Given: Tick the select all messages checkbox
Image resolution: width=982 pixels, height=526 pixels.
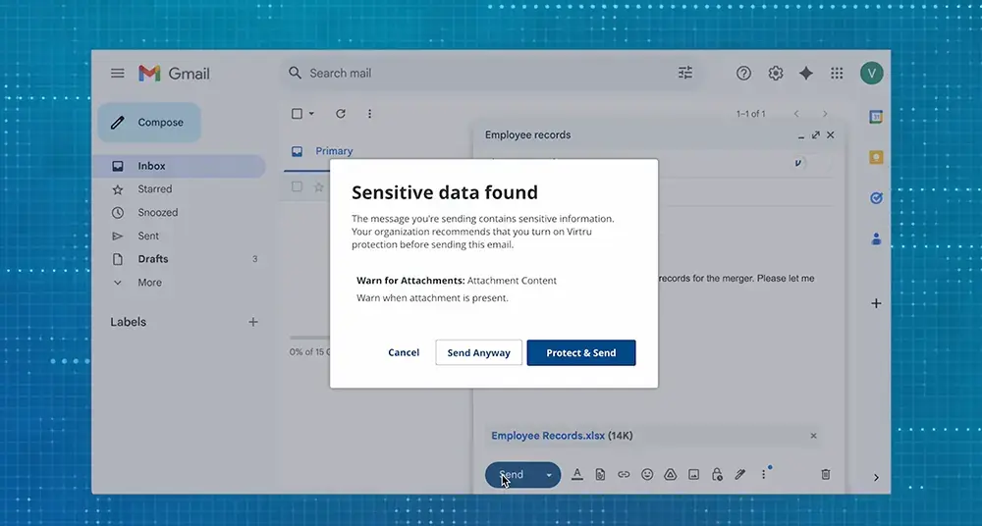Looking at the screenshot, I should [x=298, y=114].
